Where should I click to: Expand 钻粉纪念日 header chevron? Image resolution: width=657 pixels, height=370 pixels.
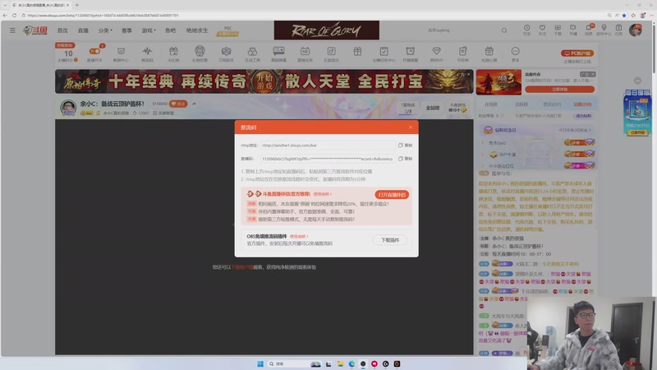coord(590,130)
